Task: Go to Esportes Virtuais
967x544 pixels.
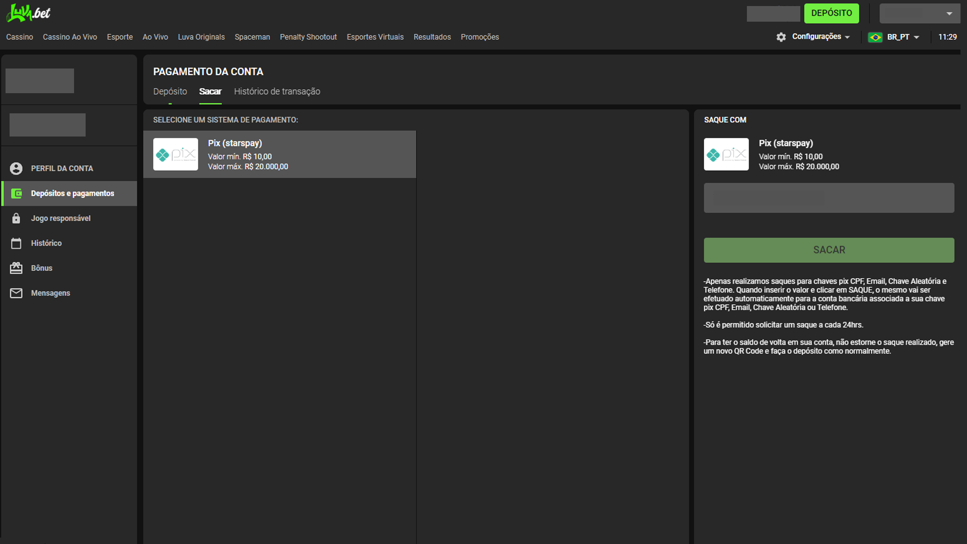Action: click(375, 37)
